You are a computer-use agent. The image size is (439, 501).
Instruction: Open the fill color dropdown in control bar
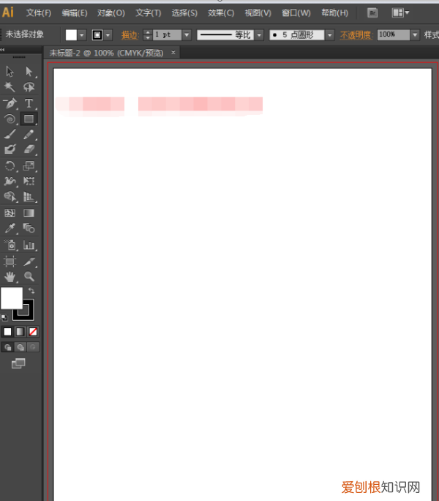(82, 34)
